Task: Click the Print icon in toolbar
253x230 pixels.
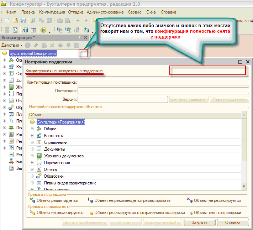Action: 60,21
